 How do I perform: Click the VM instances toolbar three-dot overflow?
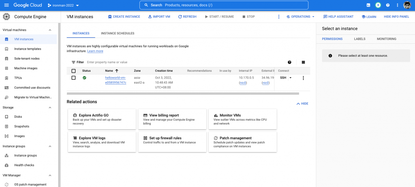279,17
